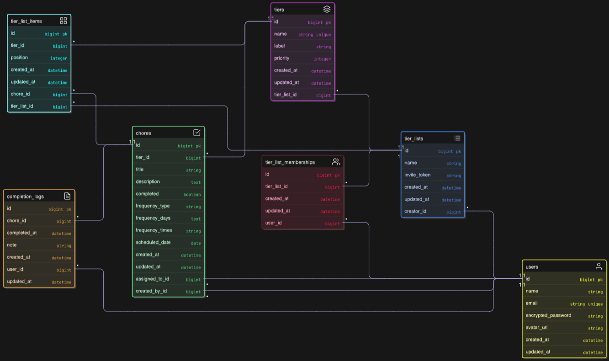This screenshot has width=609, height=361.
Task: Click the document icon on completion_logs table
Action: (x=67, y=196)
